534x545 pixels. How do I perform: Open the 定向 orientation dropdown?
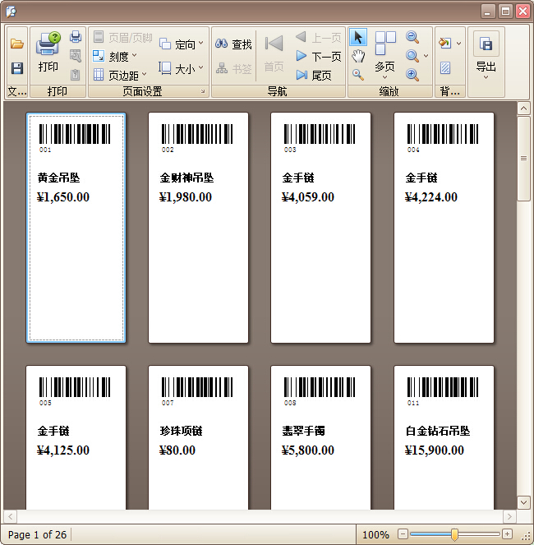182,44
